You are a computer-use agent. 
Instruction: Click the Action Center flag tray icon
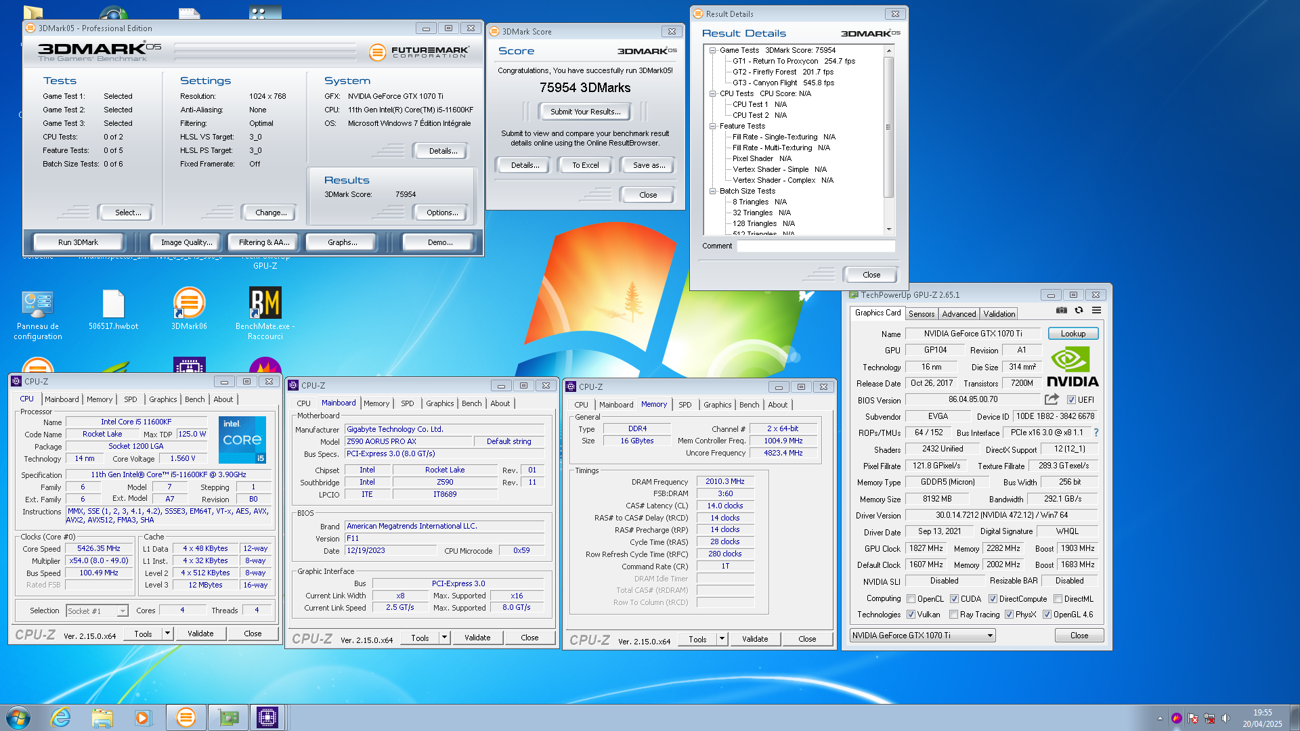(1193, 718)
